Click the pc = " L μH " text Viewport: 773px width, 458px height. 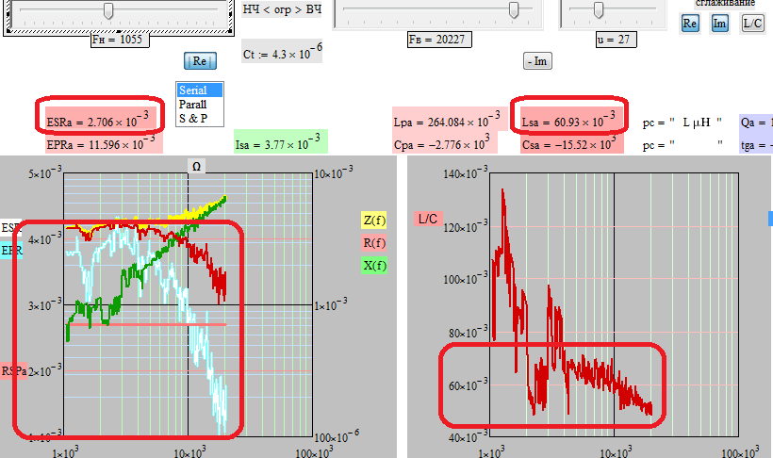click(x=683, y=123)
